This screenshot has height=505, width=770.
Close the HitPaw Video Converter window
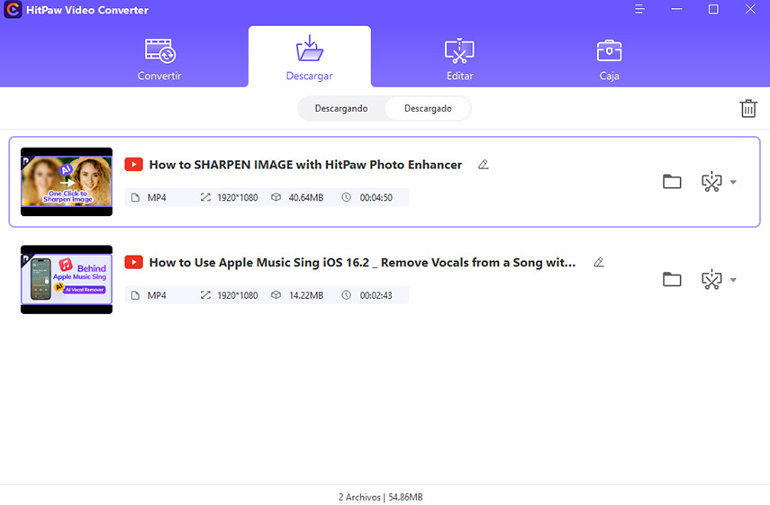(x=750, y=9)
